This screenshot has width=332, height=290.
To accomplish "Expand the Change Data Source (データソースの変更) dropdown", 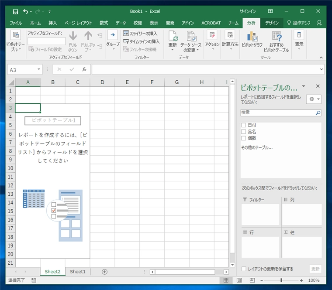I will [x=191, y=50].
